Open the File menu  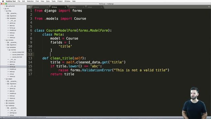pos(19,1)
